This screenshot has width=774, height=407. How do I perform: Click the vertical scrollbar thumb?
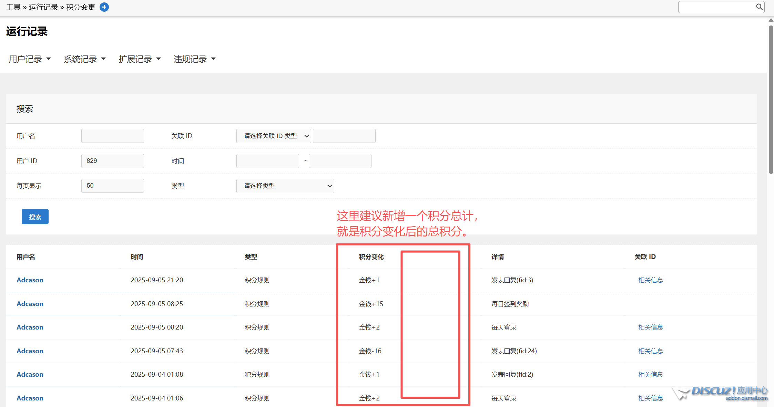click(771, 100)
